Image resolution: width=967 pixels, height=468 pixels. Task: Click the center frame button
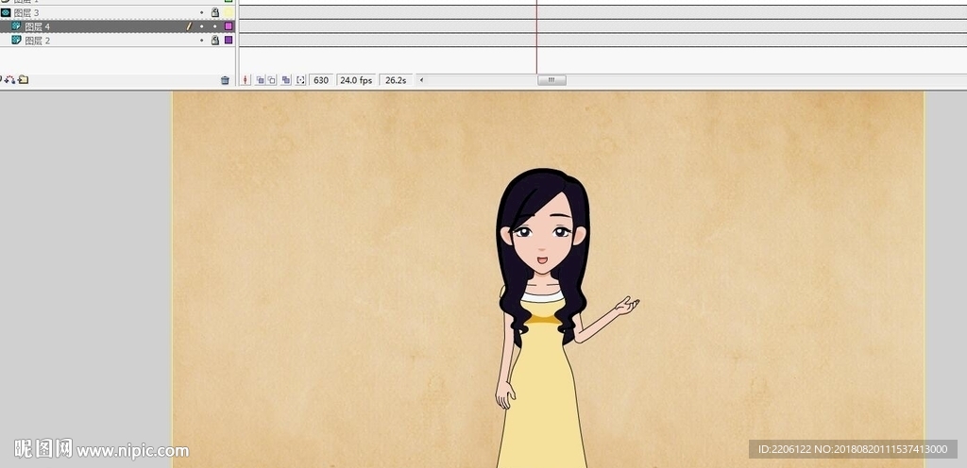(x=246, y=80)
